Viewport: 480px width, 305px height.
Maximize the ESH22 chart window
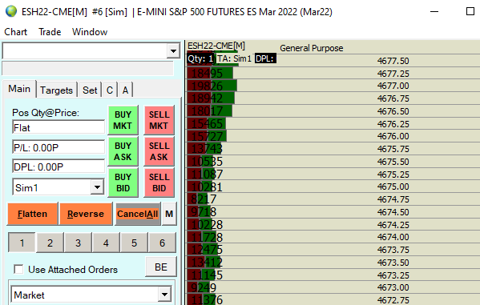point(470,12)
